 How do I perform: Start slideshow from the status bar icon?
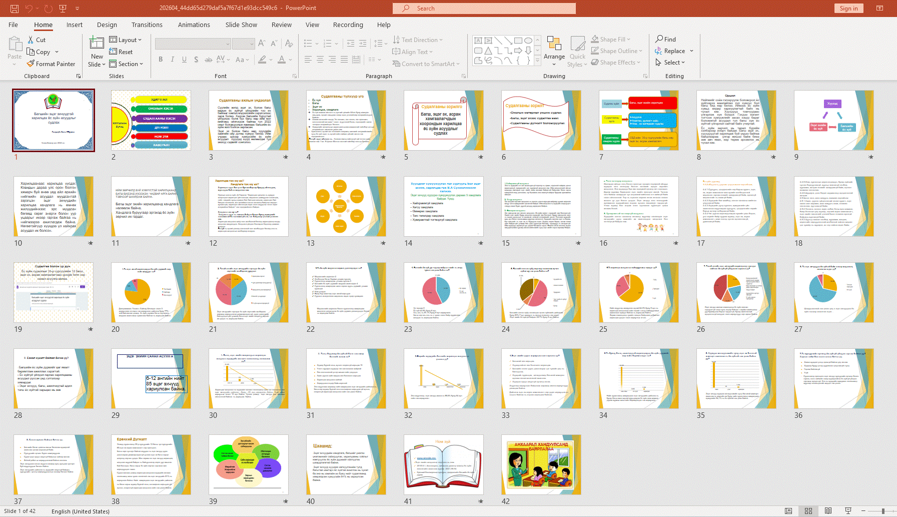pos(848,511)
